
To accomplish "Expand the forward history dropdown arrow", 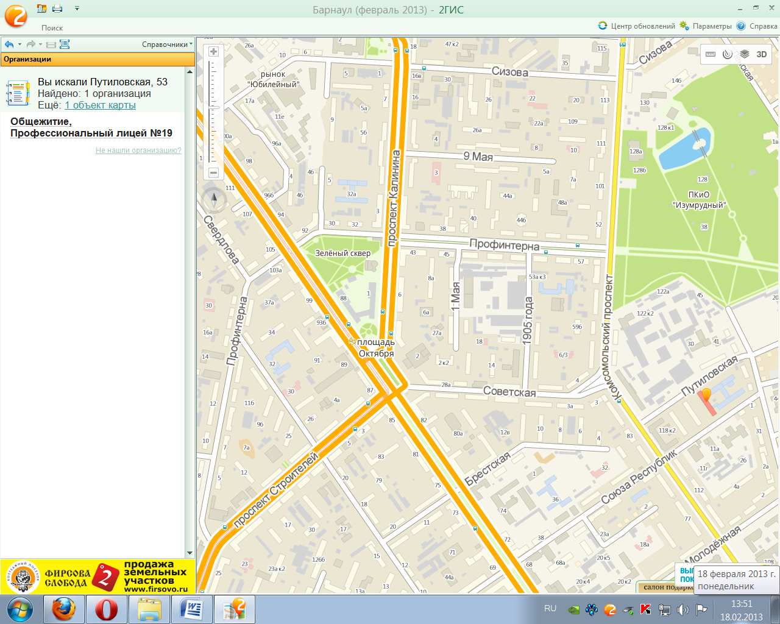I will click(40, 44).
